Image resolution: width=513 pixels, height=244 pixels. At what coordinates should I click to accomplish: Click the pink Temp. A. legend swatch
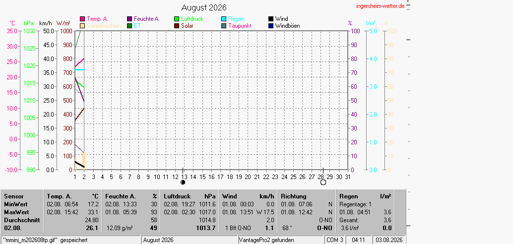[82, 19]
